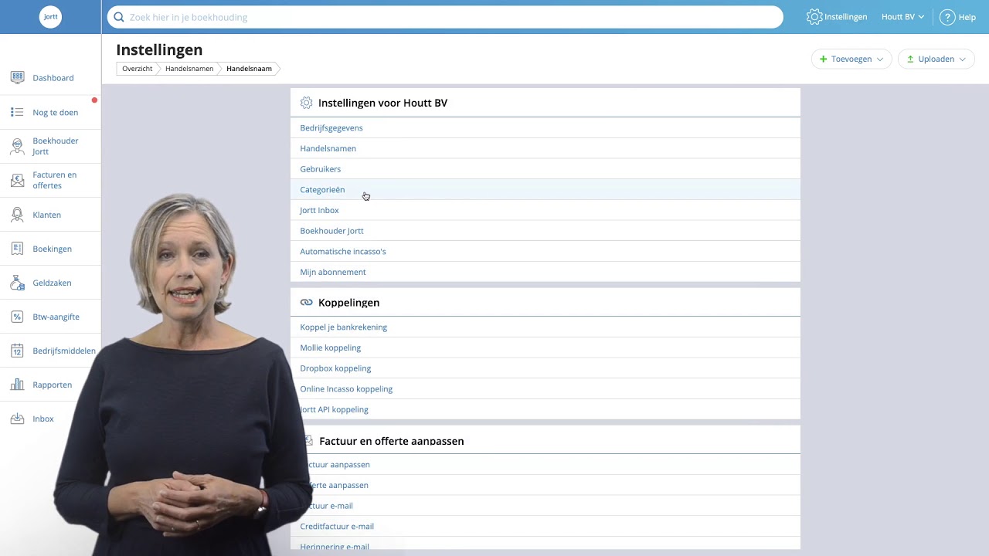Click the gear icon beside Instellingen voor Houtt BV
This screenshot has width=989, height=556.
point(307,103)
